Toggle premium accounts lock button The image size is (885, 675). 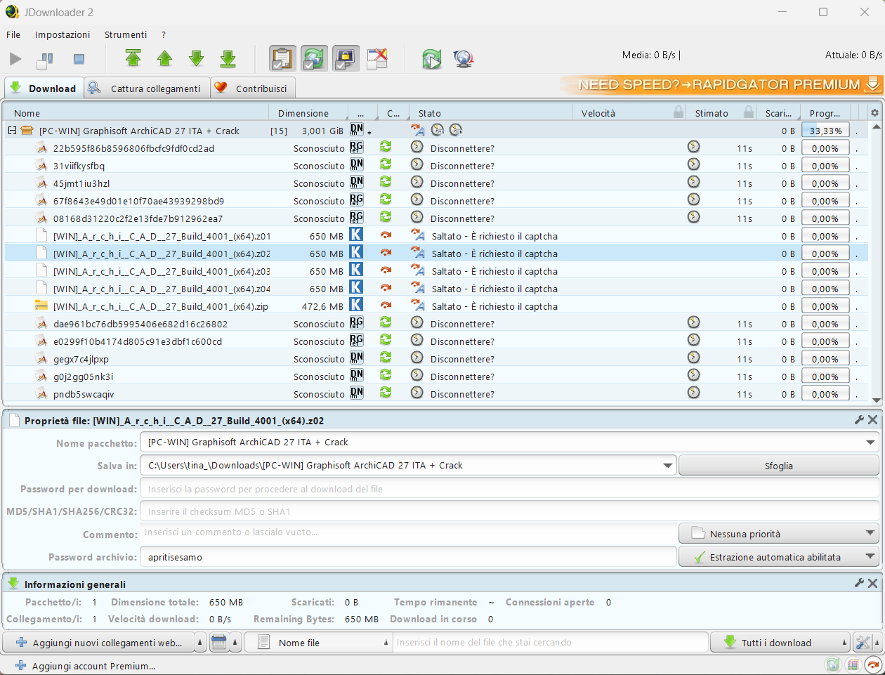click(346, 59)
